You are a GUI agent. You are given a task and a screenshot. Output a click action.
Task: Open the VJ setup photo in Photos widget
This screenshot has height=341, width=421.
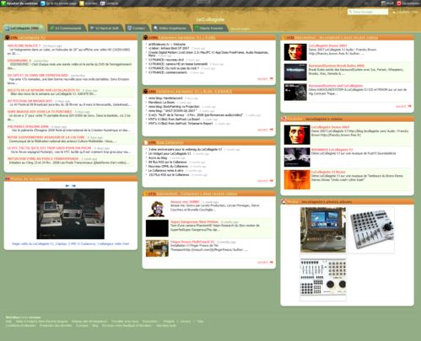pos(70,214)
